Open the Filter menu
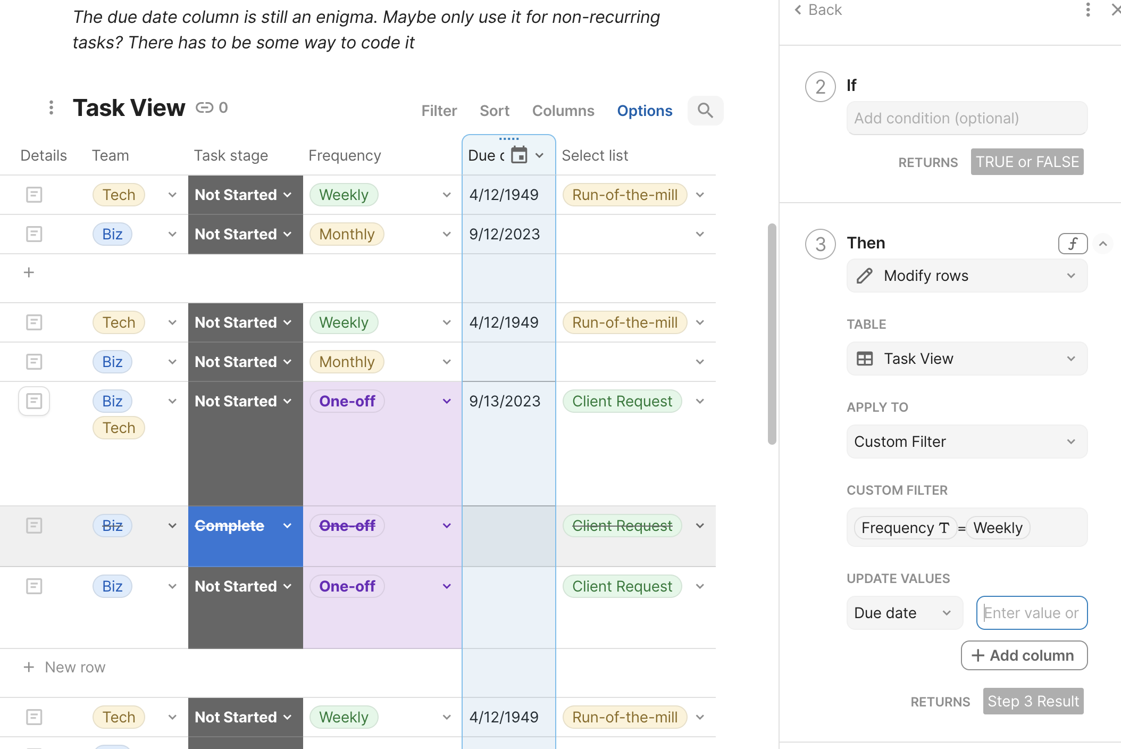Image resolution: width=1121 pixels, height=749 pixels. [439, 111]
